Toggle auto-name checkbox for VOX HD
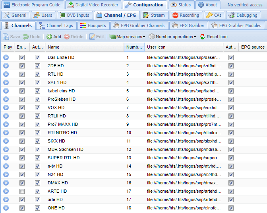The image size is (267, 213). [37, 107]
